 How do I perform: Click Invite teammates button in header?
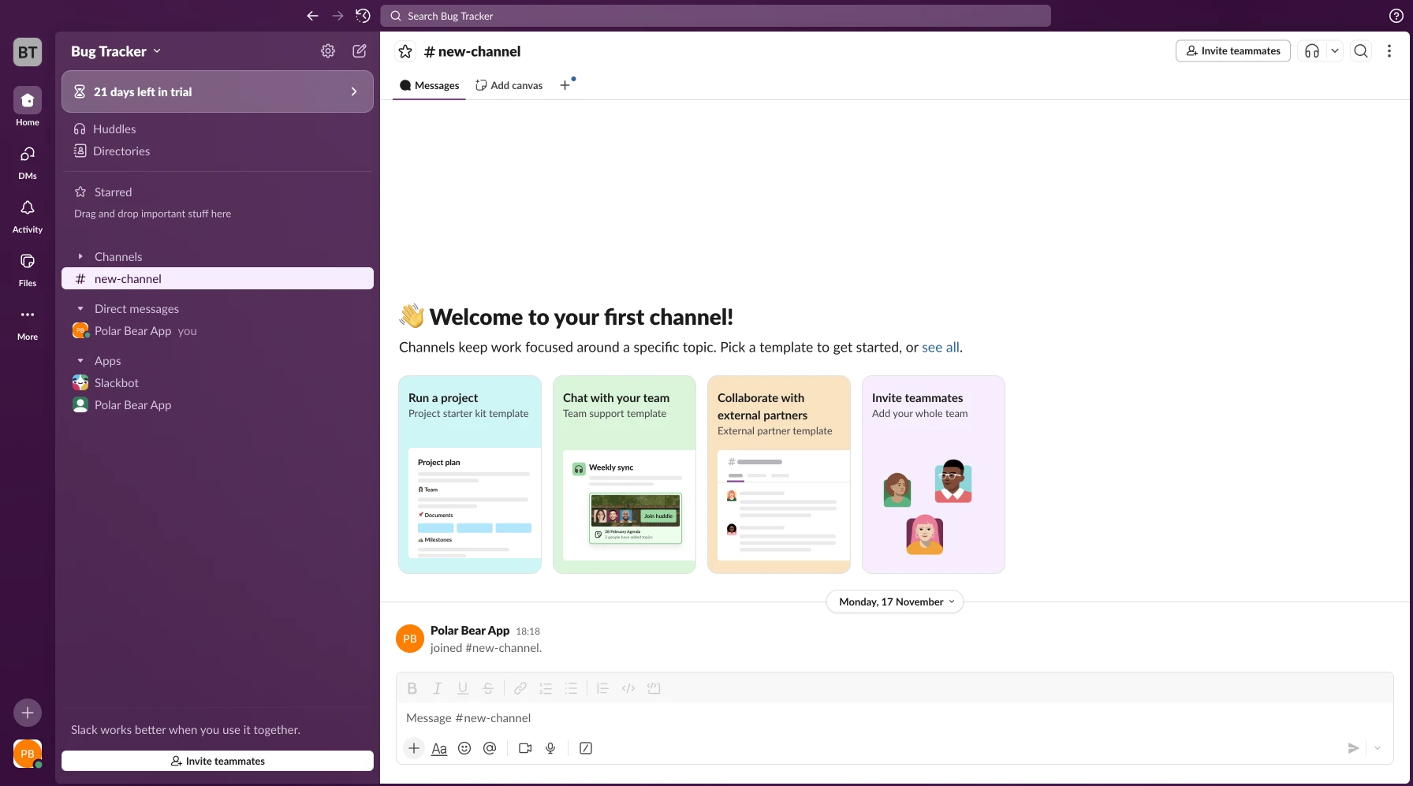point(1232,51)
